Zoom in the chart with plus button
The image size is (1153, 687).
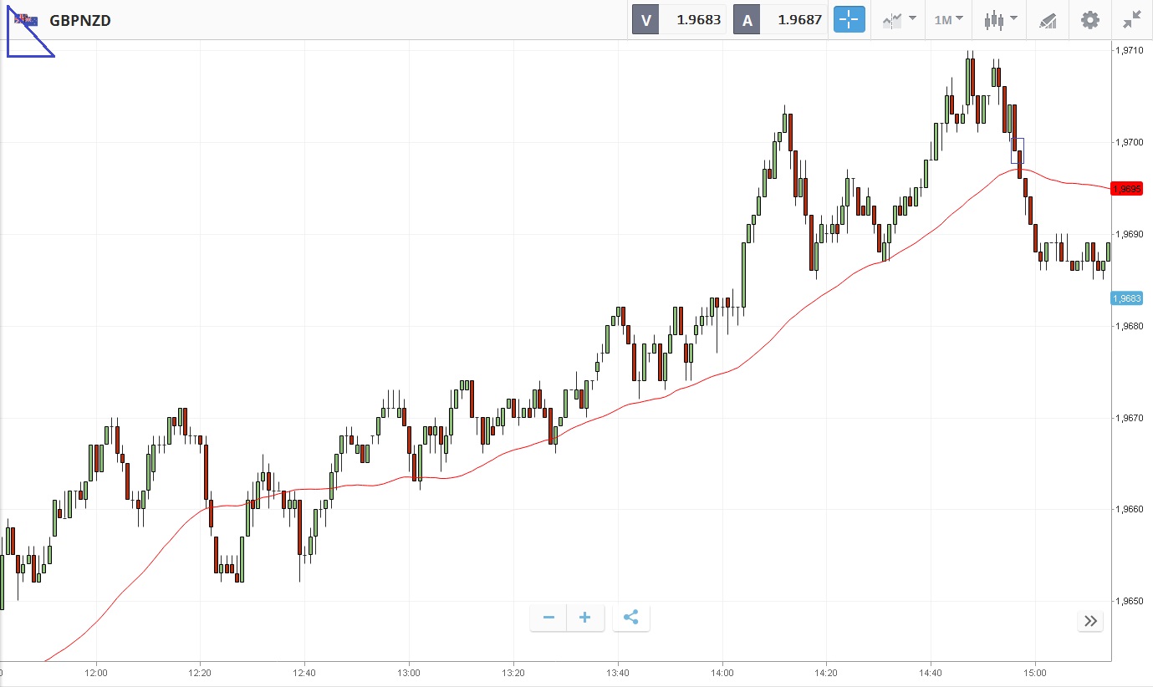(x=585, y=618)
